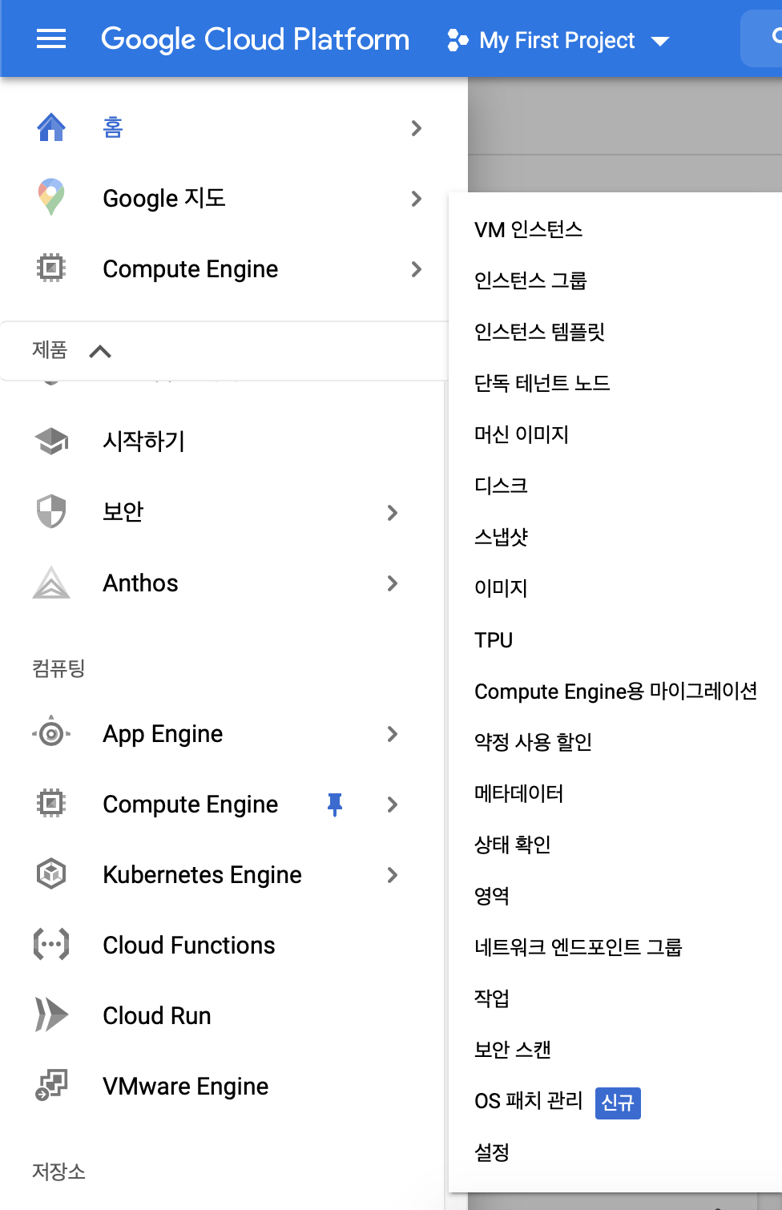
Task: Open Cloud Functions in navigation
Action: 189,945
